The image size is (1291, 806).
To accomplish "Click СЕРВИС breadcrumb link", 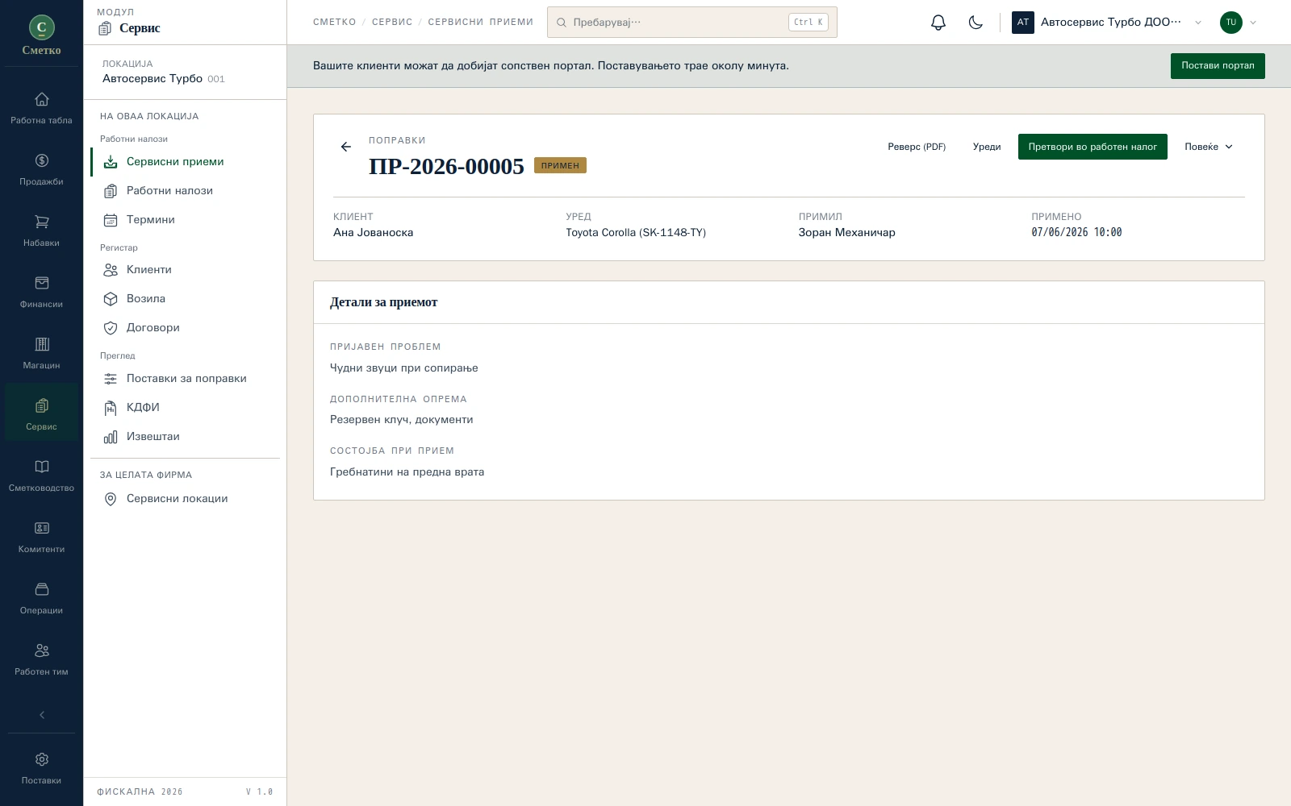I will point(392,23).
